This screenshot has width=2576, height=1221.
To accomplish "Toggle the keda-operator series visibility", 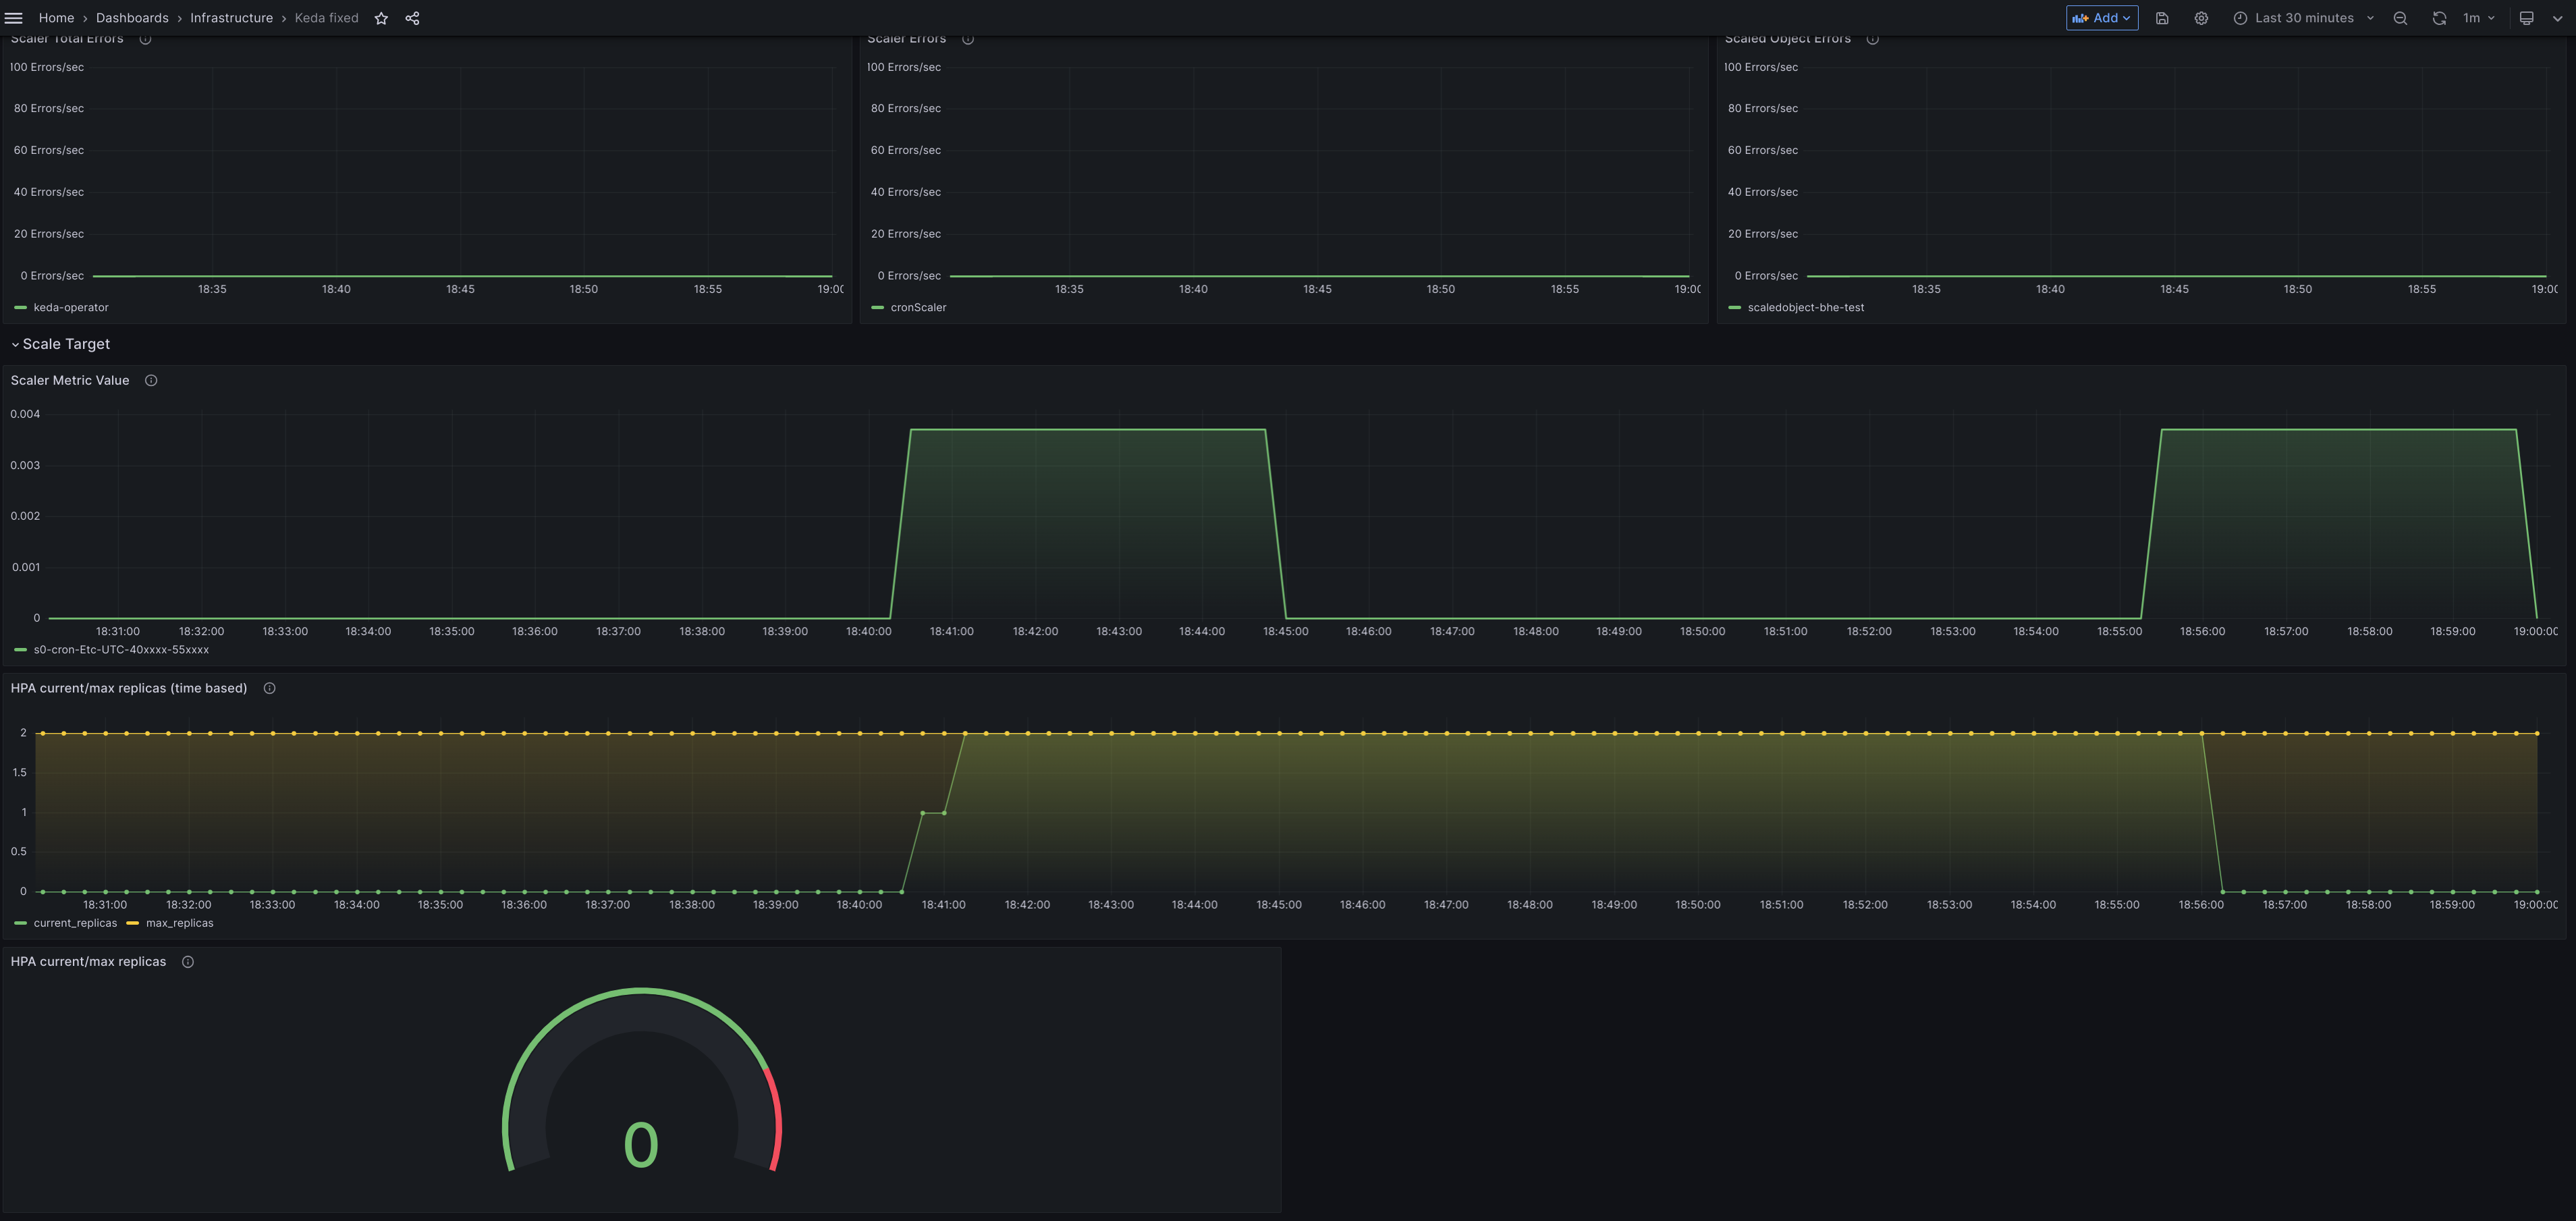I will 70,307.
